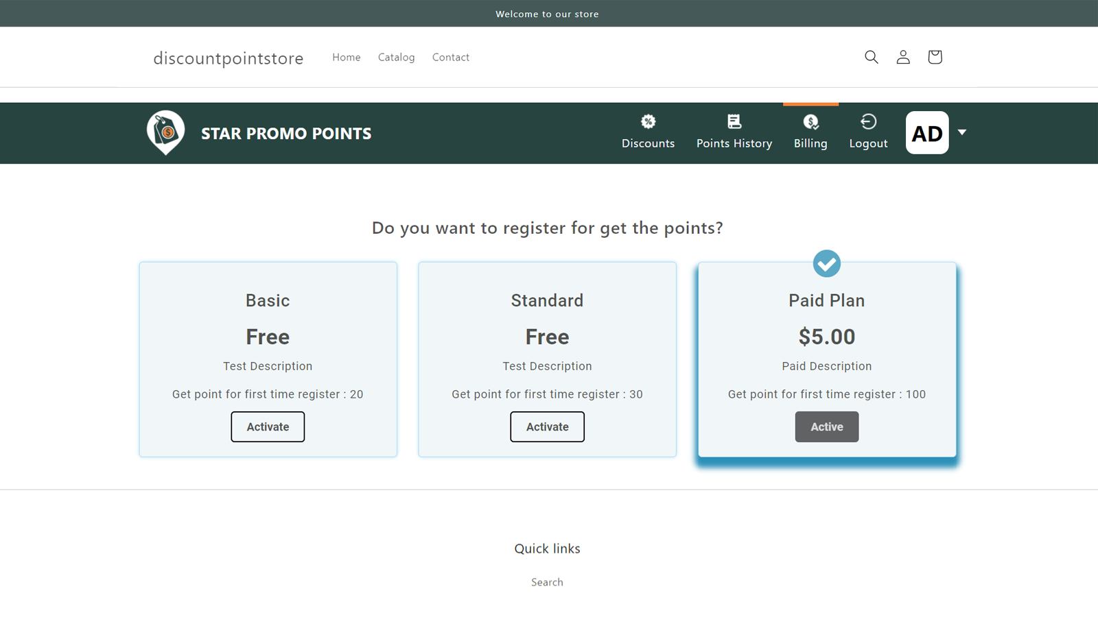This screenshot has width=1098, height=617.
Task: Click the 'Welcome to our store' announcement
Action: click(x=547, y=14)
